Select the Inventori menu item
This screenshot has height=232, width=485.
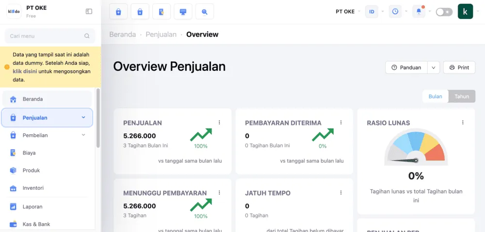click(47, 188)
